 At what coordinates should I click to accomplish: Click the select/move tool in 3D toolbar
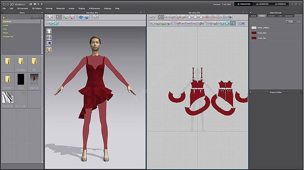coord(59,17)
